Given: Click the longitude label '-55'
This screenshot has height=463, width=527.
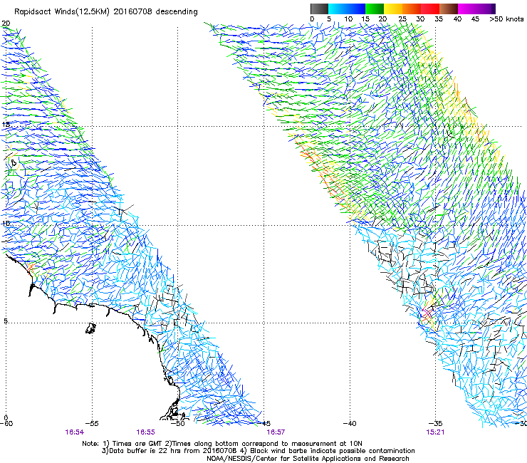Looking at the screenshot, I should [x=92, y=423].
